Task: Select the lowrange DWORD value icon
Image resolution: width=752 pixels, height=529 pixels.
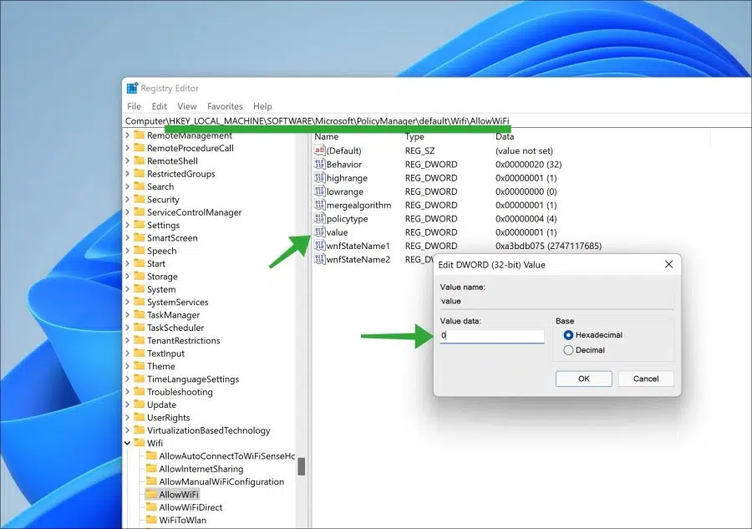Action: [319, 191]
